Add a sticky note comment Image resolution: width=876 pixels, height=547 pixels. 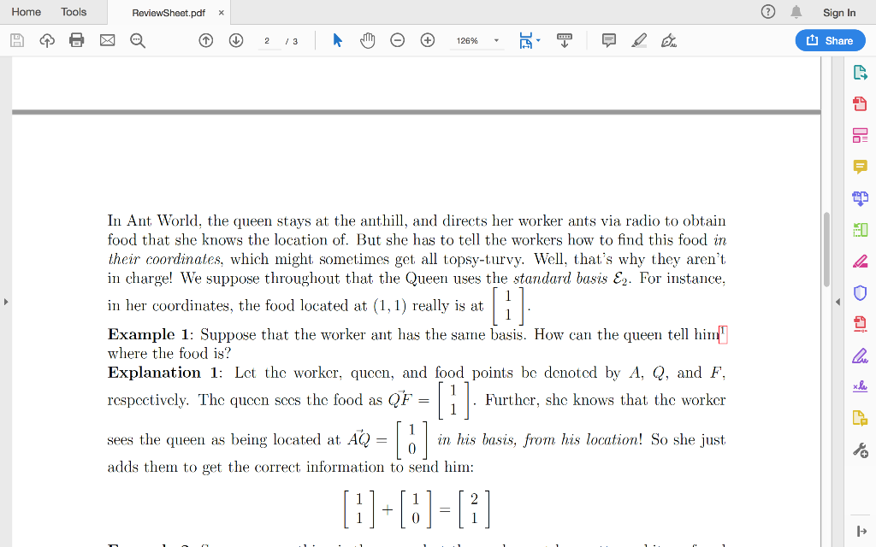(609, 40)
